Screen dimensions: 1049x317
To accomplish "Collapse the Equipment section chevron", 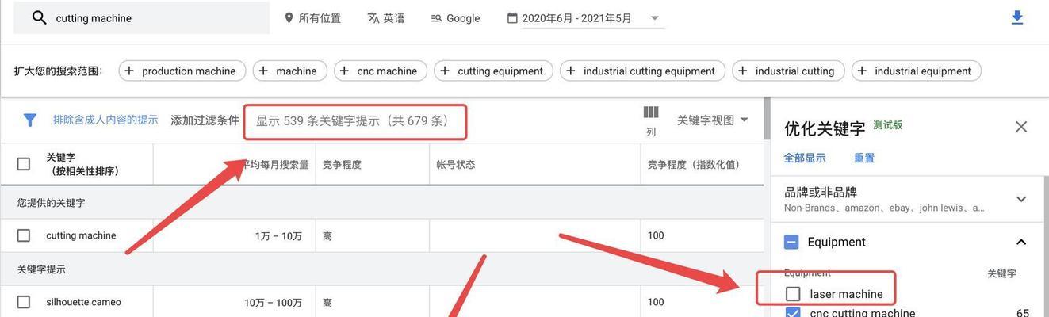I will click(1021, 242).
